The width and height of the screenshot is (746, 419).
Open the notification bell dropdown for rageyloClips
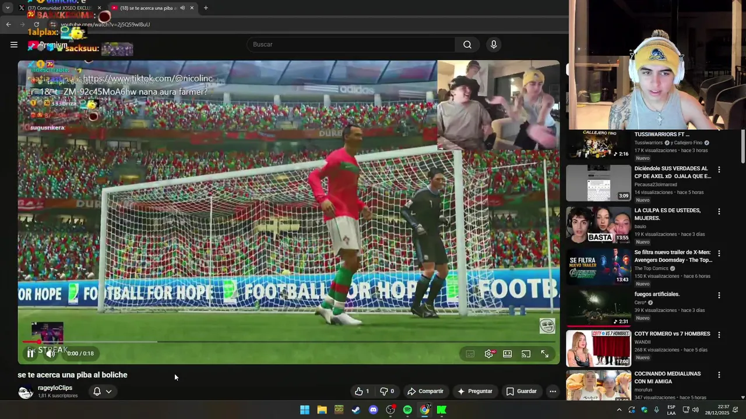pyautogui.click(x=102, y=392)
